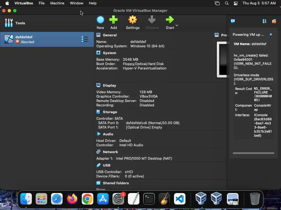
Task: Open the Shared folders header link
Action: point(116,183)
